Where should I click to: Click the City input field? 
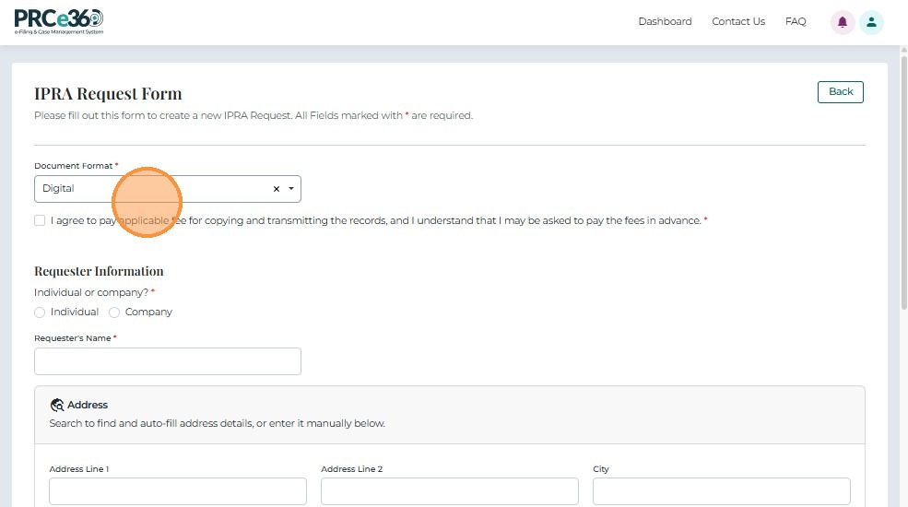[x=721, y=491]
